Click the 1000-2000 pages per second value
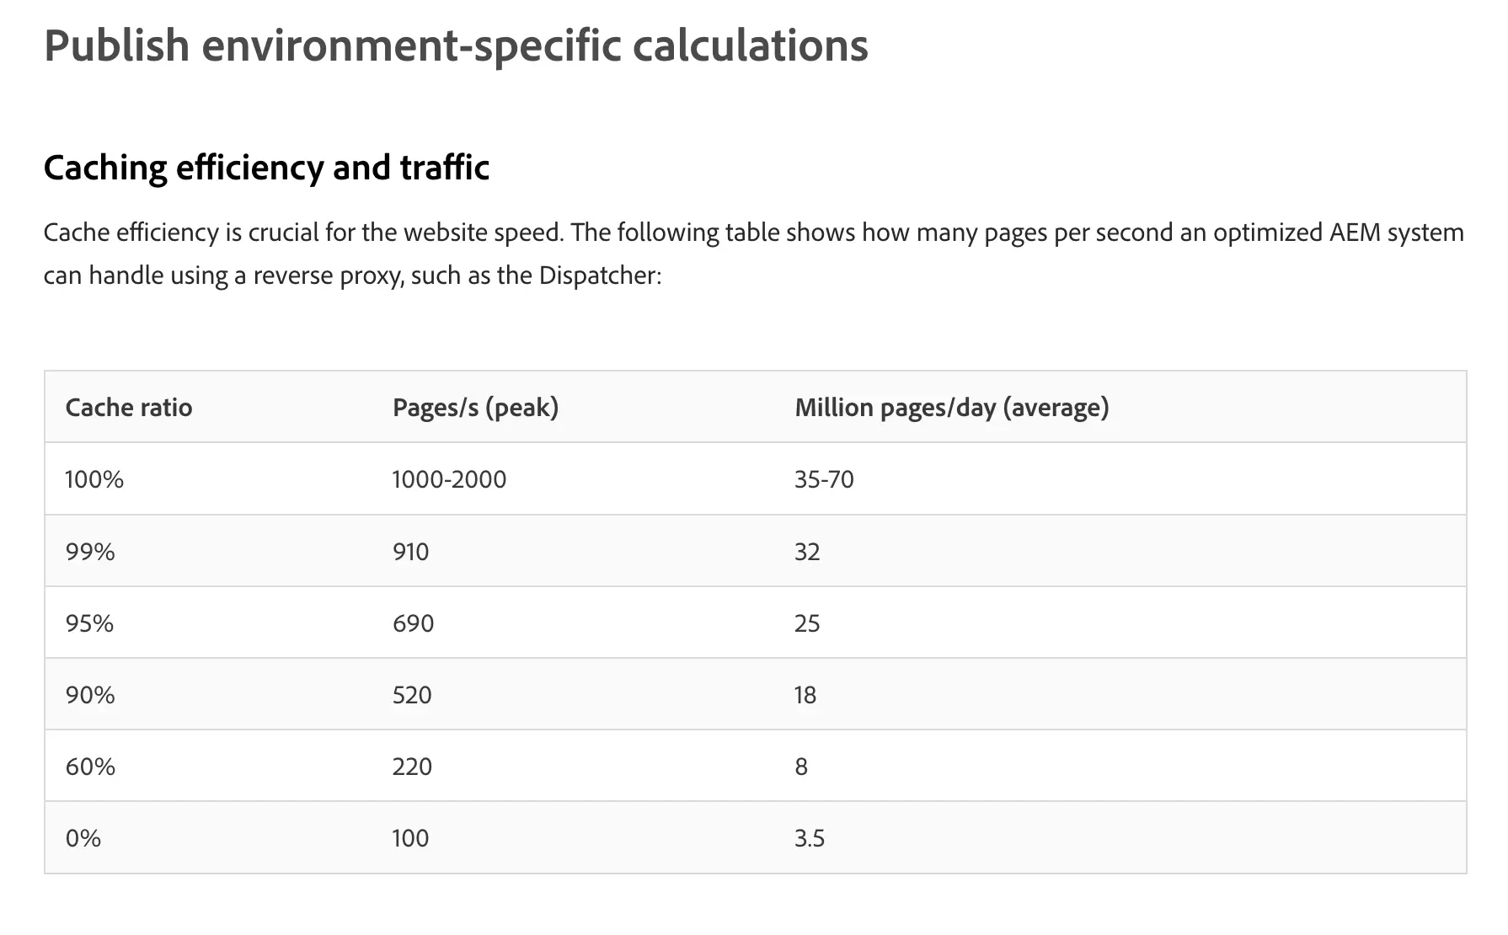This screenshot has height=935, width=1508. click(450, 479)
